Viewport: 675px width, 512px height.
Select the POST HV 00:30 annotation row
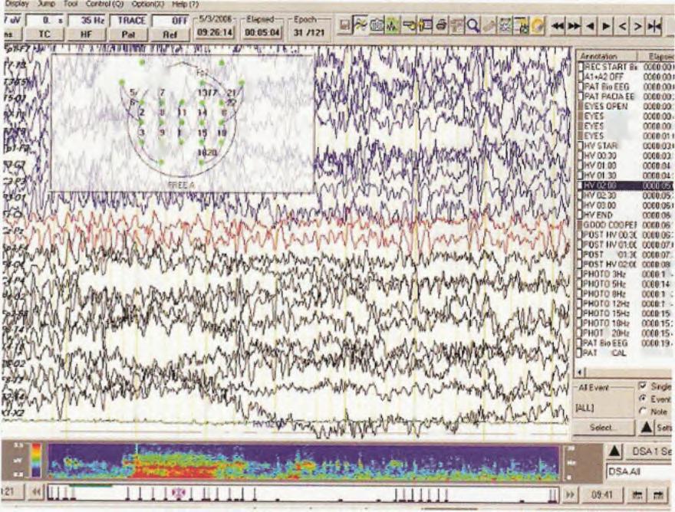[625, 235]
